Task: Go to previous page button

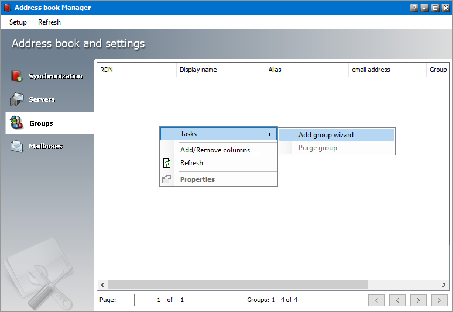Action: [x=397, y=300]
